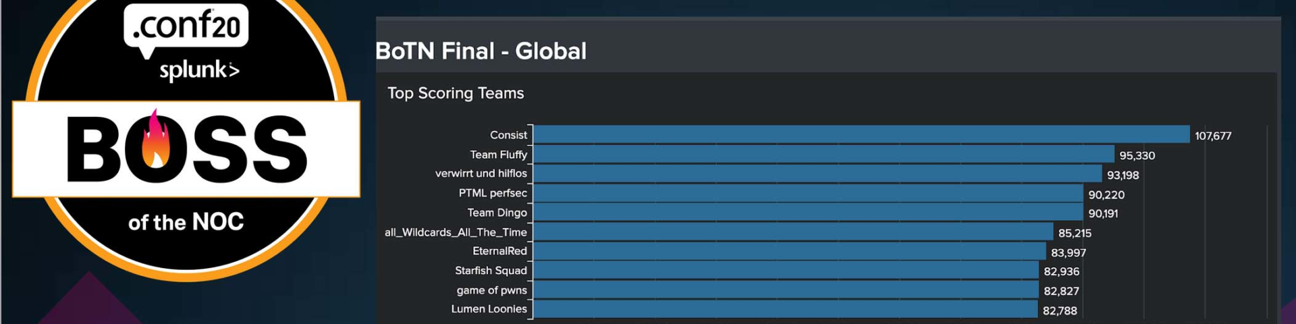Select the Consist team bar

pos(861,134)
